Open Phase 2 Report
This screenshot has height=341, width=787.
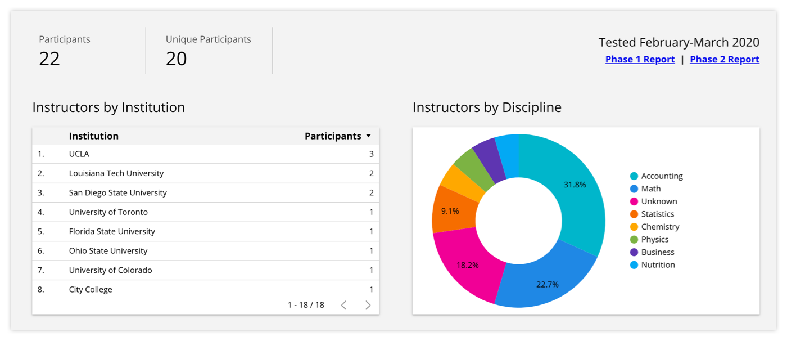coord(724,59)
